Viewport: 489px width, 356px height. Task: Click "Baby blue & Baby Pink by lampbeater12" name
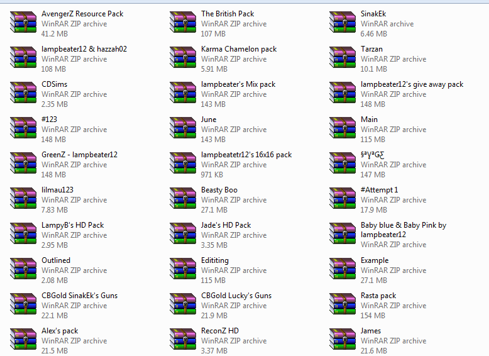coord(404,230)
